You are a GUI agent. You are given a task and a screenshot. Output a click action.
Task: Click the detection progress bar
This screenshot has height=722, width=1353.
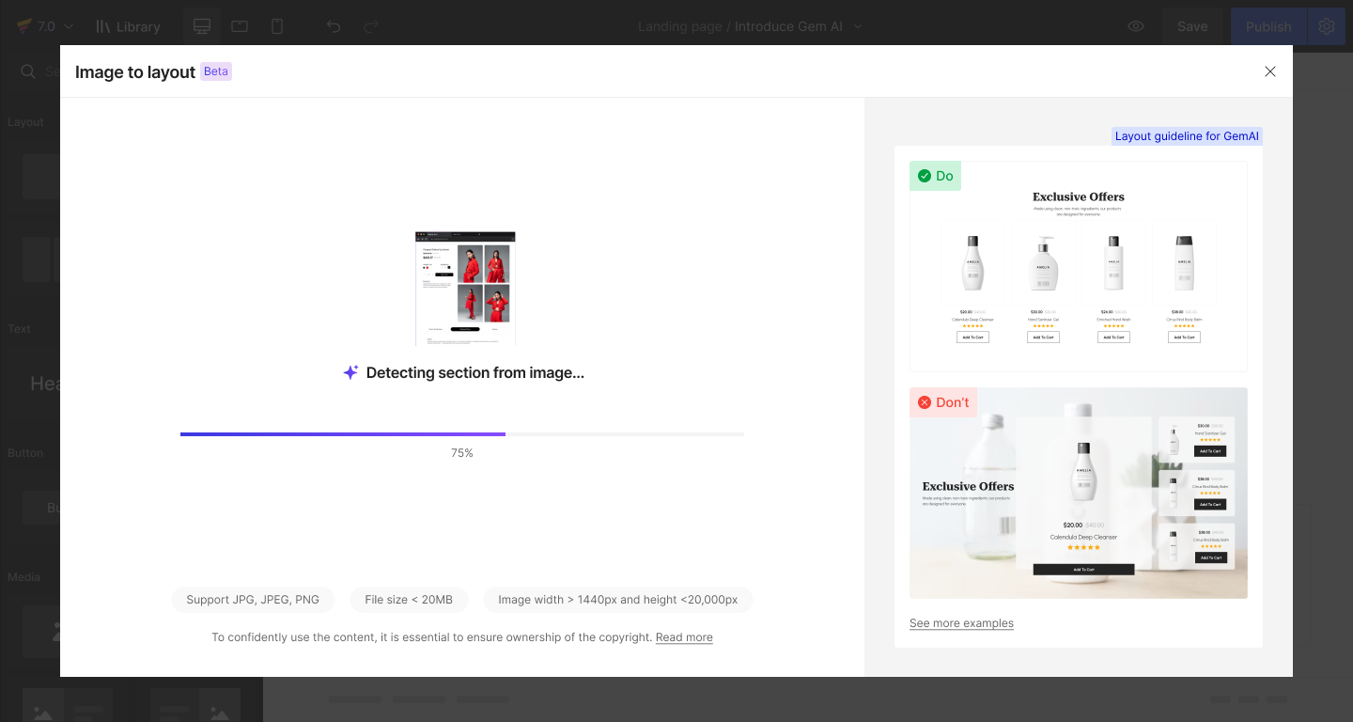[x=462, y=434]
